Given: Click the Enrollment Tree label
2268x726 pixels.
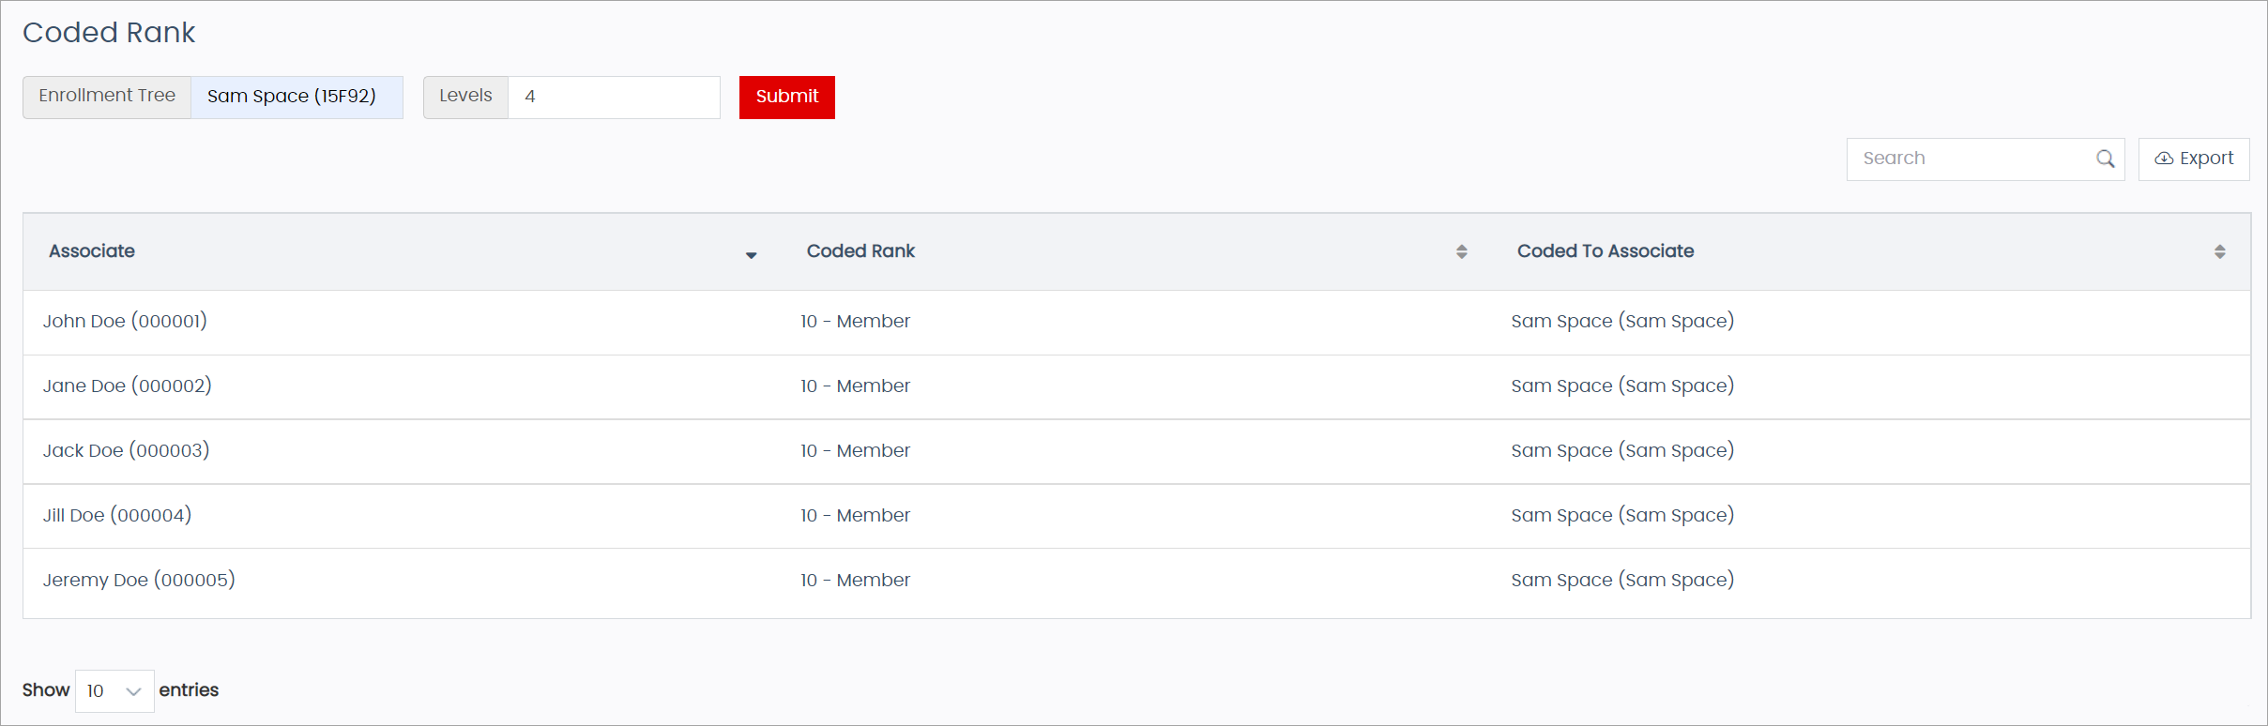Looking at the screenshot, I should pyautogui.click(x=107, y=97).
